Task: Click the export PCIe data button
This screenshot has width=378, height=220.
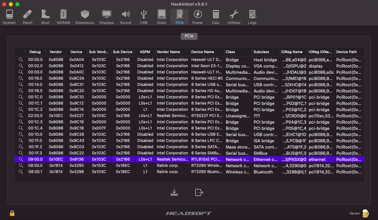Action: point(199,192)
